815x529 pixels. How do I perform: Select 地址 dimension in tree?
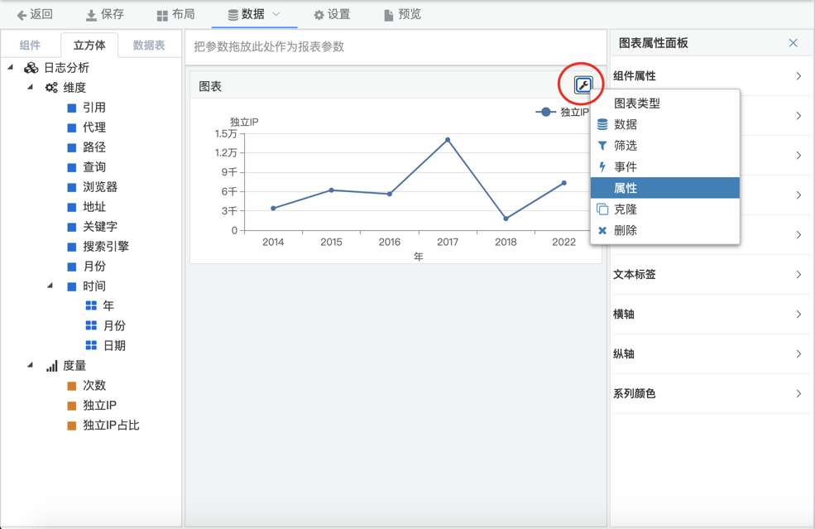[94, 207]
